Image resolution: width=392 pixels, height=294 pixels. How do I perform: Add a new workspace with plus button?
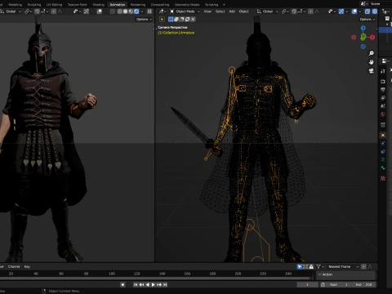pyautogui.click(x=224, y=5)
